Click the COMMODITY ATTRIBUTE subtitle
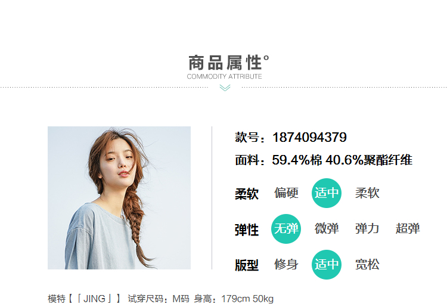Screen dimensions: 447x304 [x=224, y=76]
